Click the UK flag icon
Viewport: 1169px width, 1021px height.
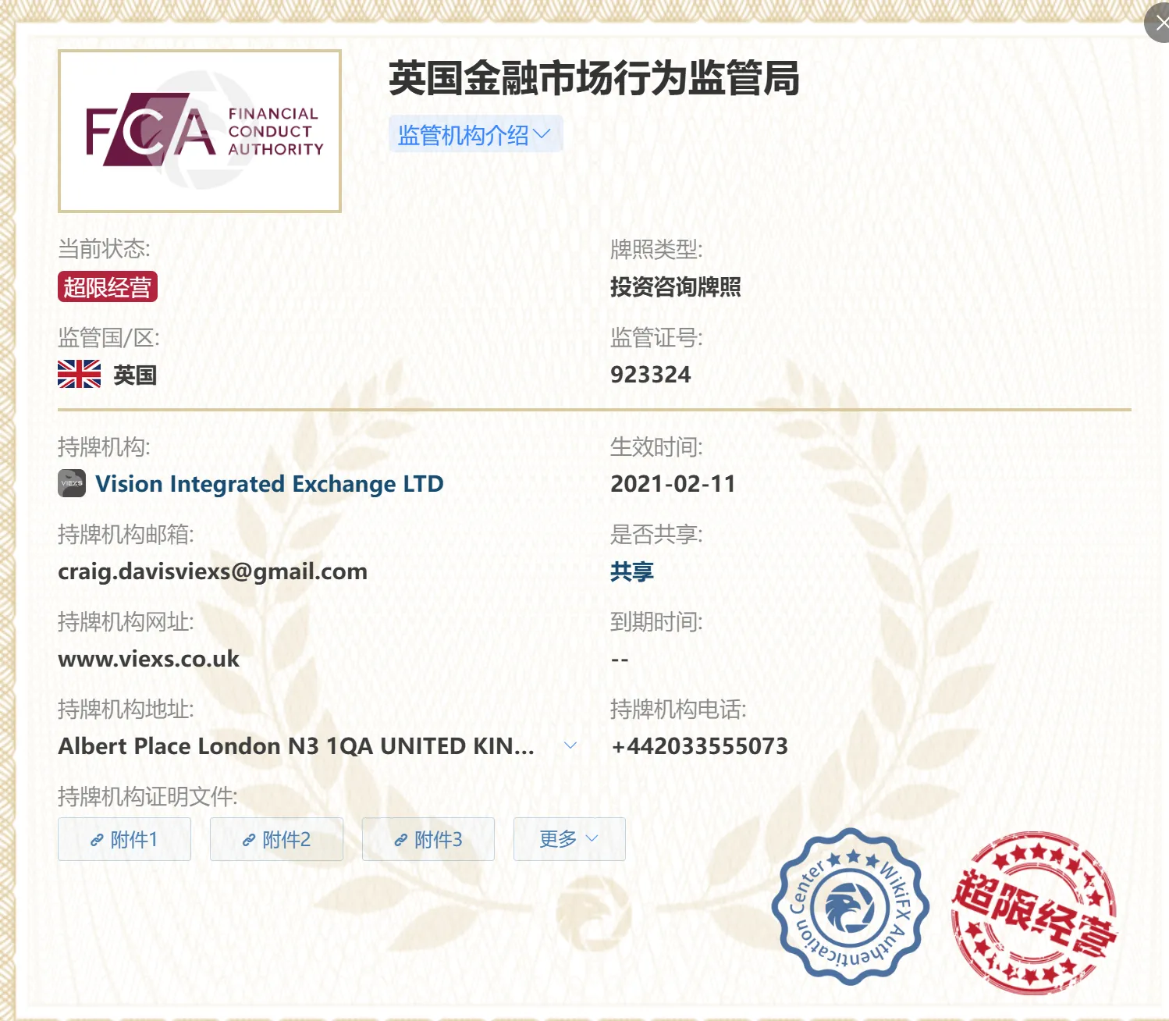point(80,374)
